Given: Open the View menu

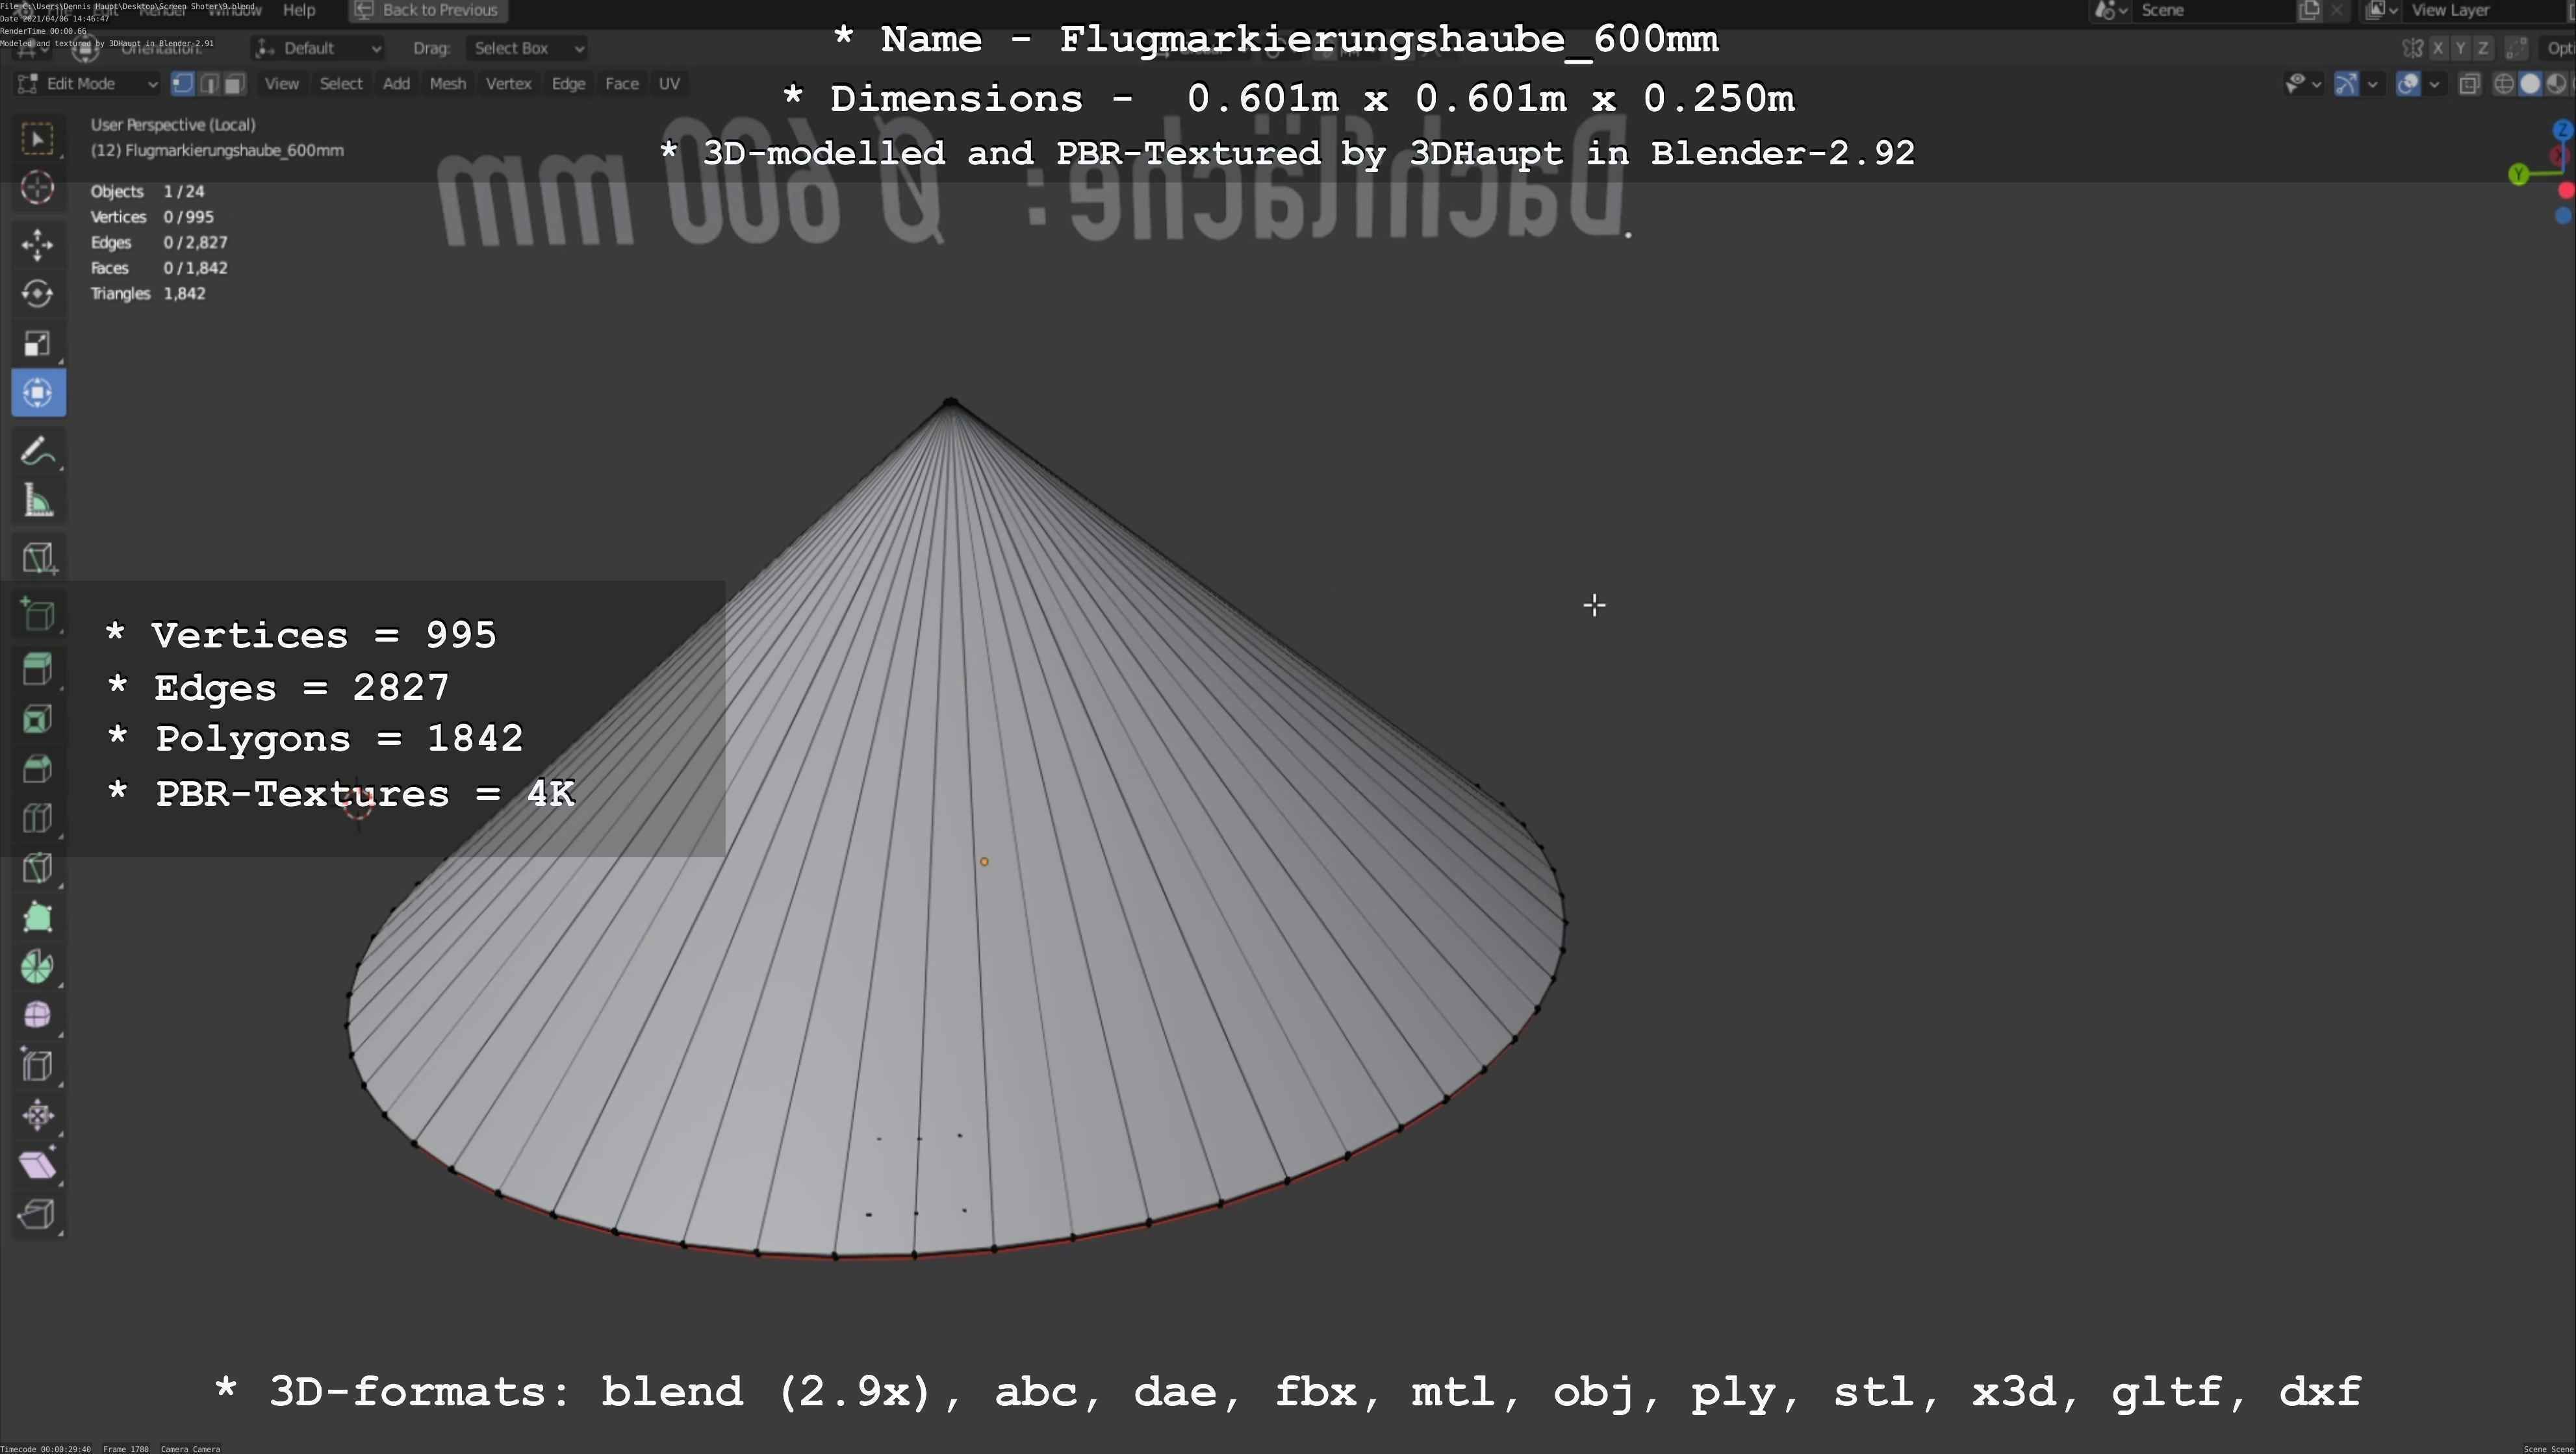Looking at the screenshot, I should tap(282, 84).
